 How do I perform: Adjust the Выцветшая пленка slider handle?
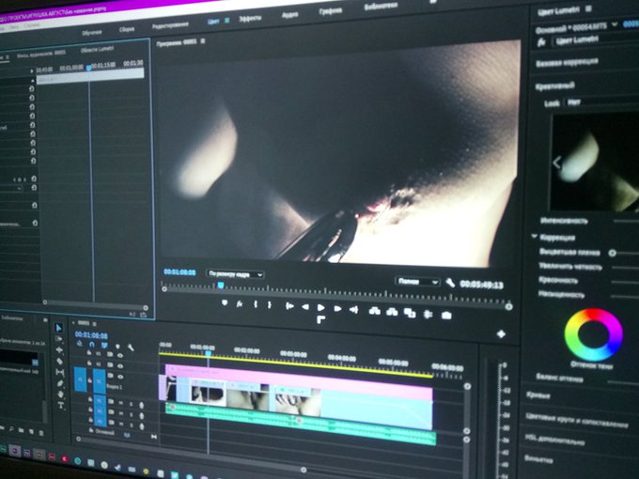[612, 253]
